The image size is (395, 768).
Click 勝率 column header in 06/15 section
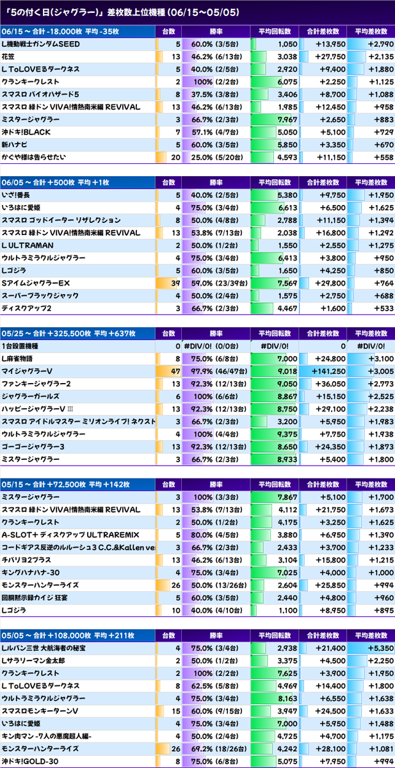[x=215, y=31]
